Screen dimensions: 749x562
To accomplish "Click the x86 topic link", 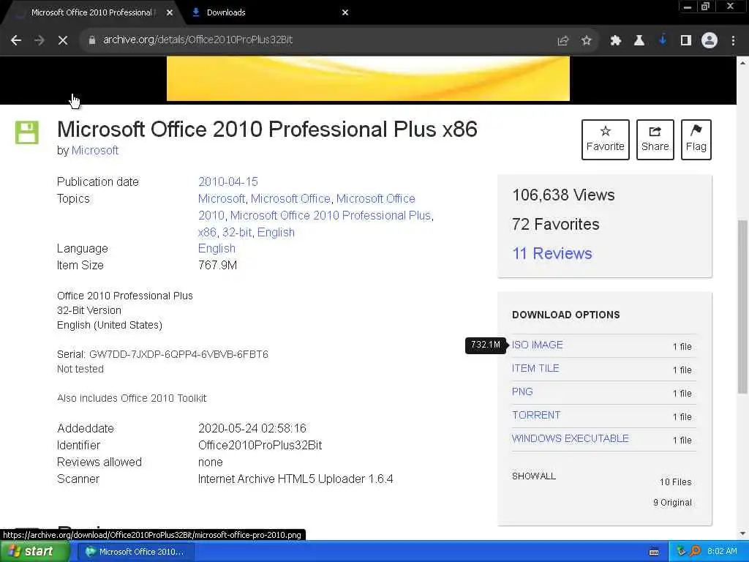I will point(207,232).
